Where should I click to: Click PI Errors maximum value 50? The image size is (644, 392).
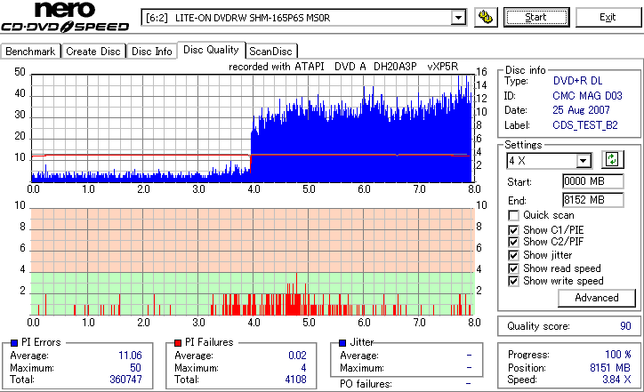135,367
